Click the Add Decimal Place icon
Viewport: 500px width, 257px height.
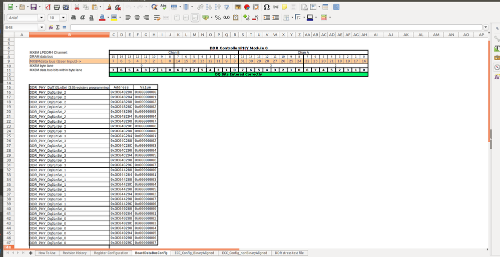pos(246,18)
